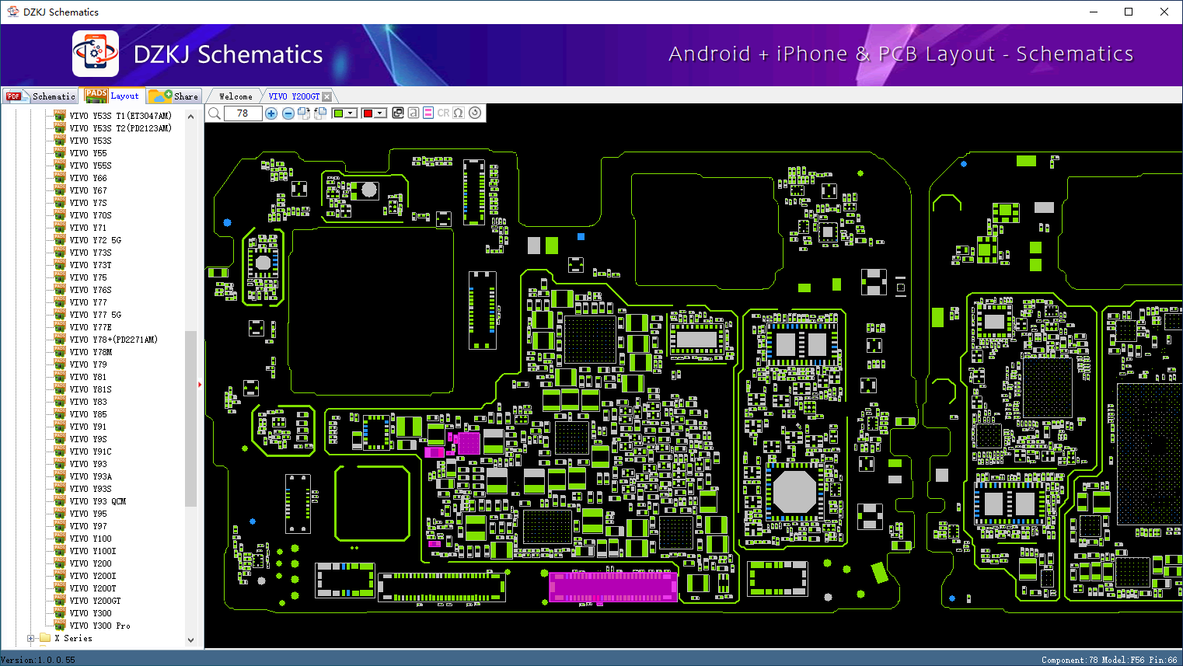Screen dimensions: 1183x666
Task: Select VIVO Y91C in the tree
Action: pyautogui.click(x=90, y=452)
